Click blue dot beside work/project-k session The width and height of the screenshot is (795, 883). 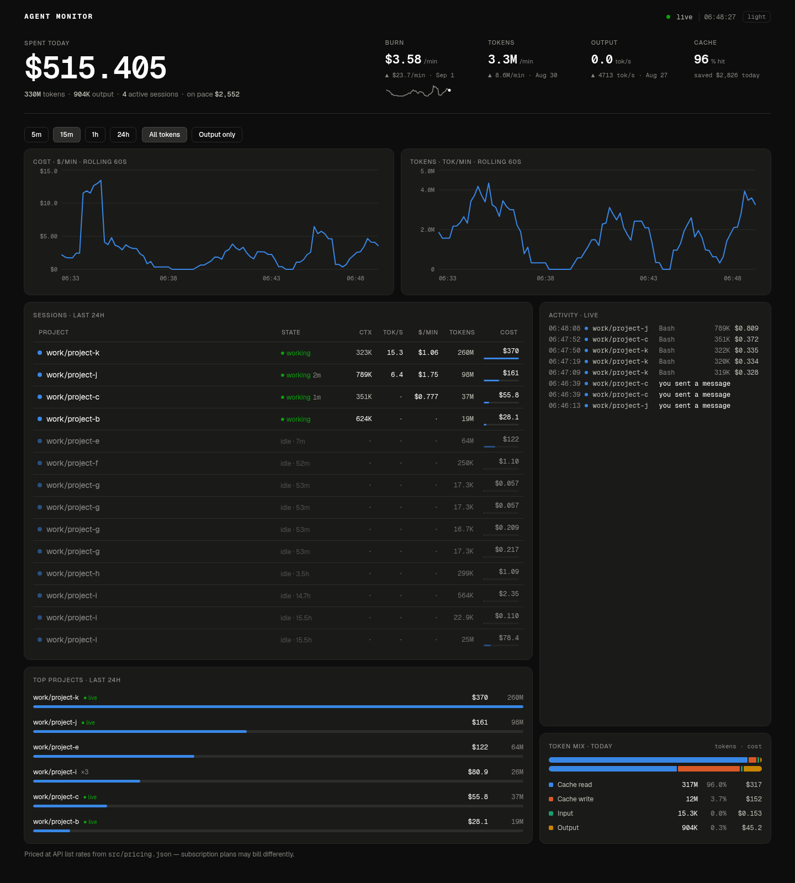coord(40,353)
